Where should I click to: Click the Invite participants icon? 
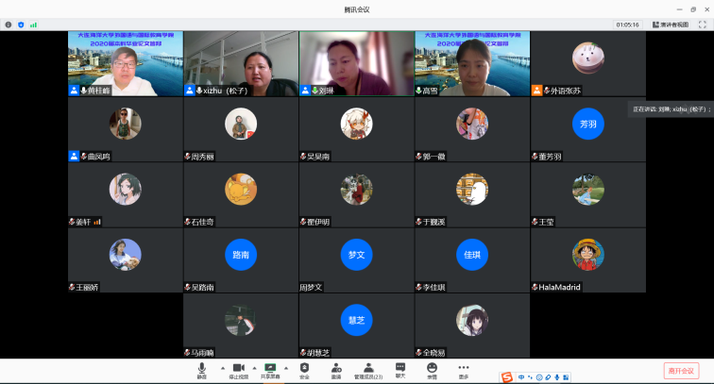pos(335,369)
